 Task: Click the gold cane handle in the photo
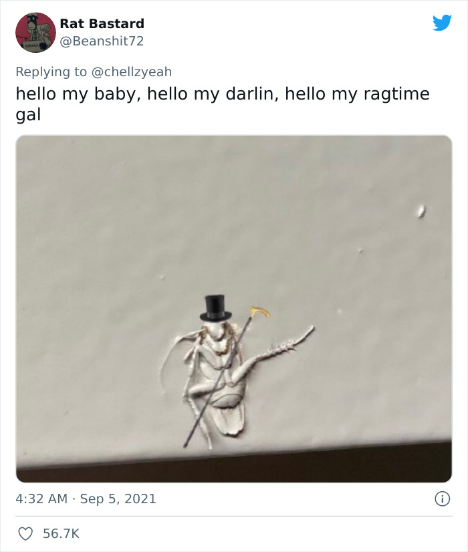pos(259,311)
